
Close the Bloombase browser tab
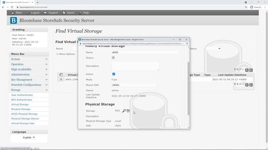32,2
